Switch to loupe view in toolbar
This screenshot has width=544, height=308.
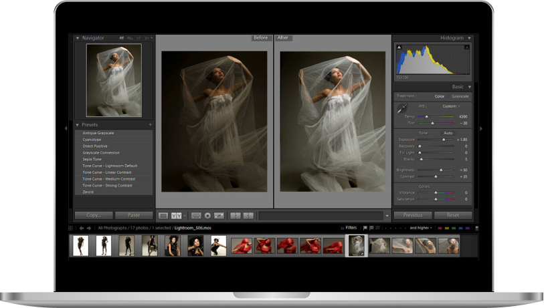coord(163,215)
